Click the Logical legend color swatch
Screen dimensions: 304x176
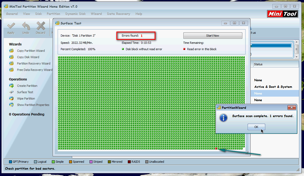pos(35,162)
